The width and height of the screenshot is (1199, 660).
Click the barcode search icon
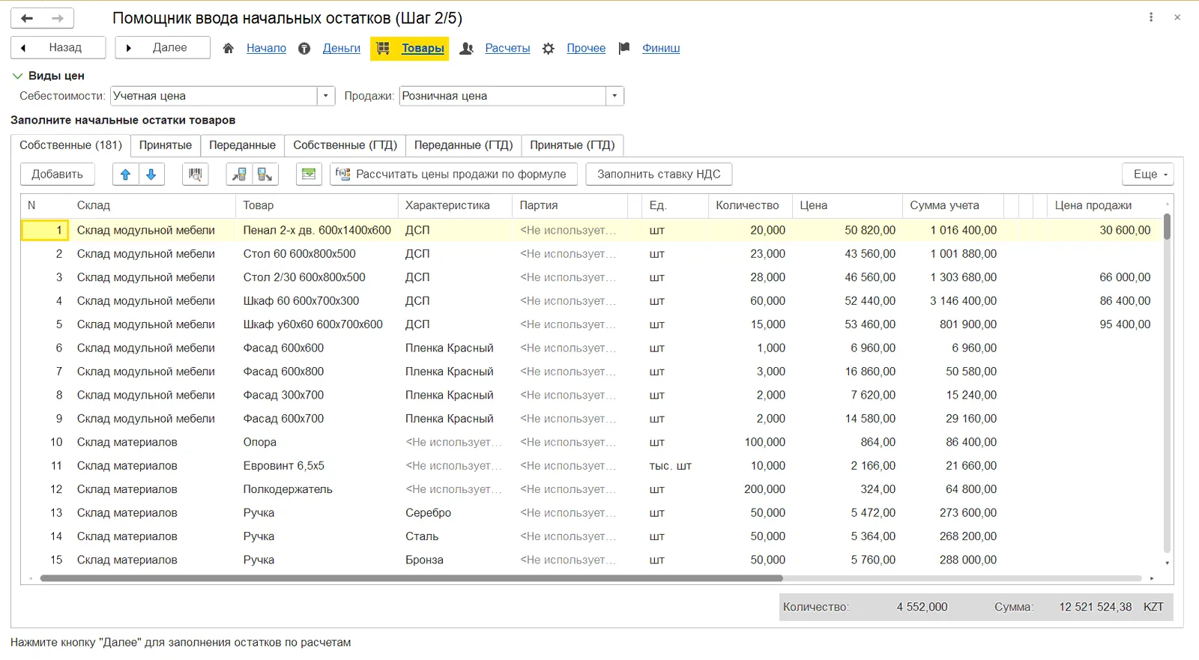click(195, 175)
